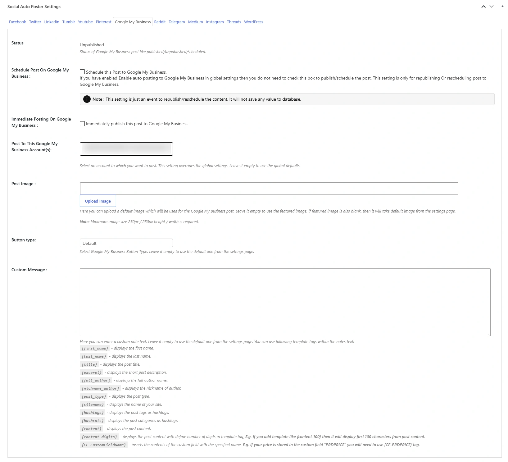Screen dimensions: 508x462
Task: Click the {hashcats} template tag
Action: [x=93, y=421]
